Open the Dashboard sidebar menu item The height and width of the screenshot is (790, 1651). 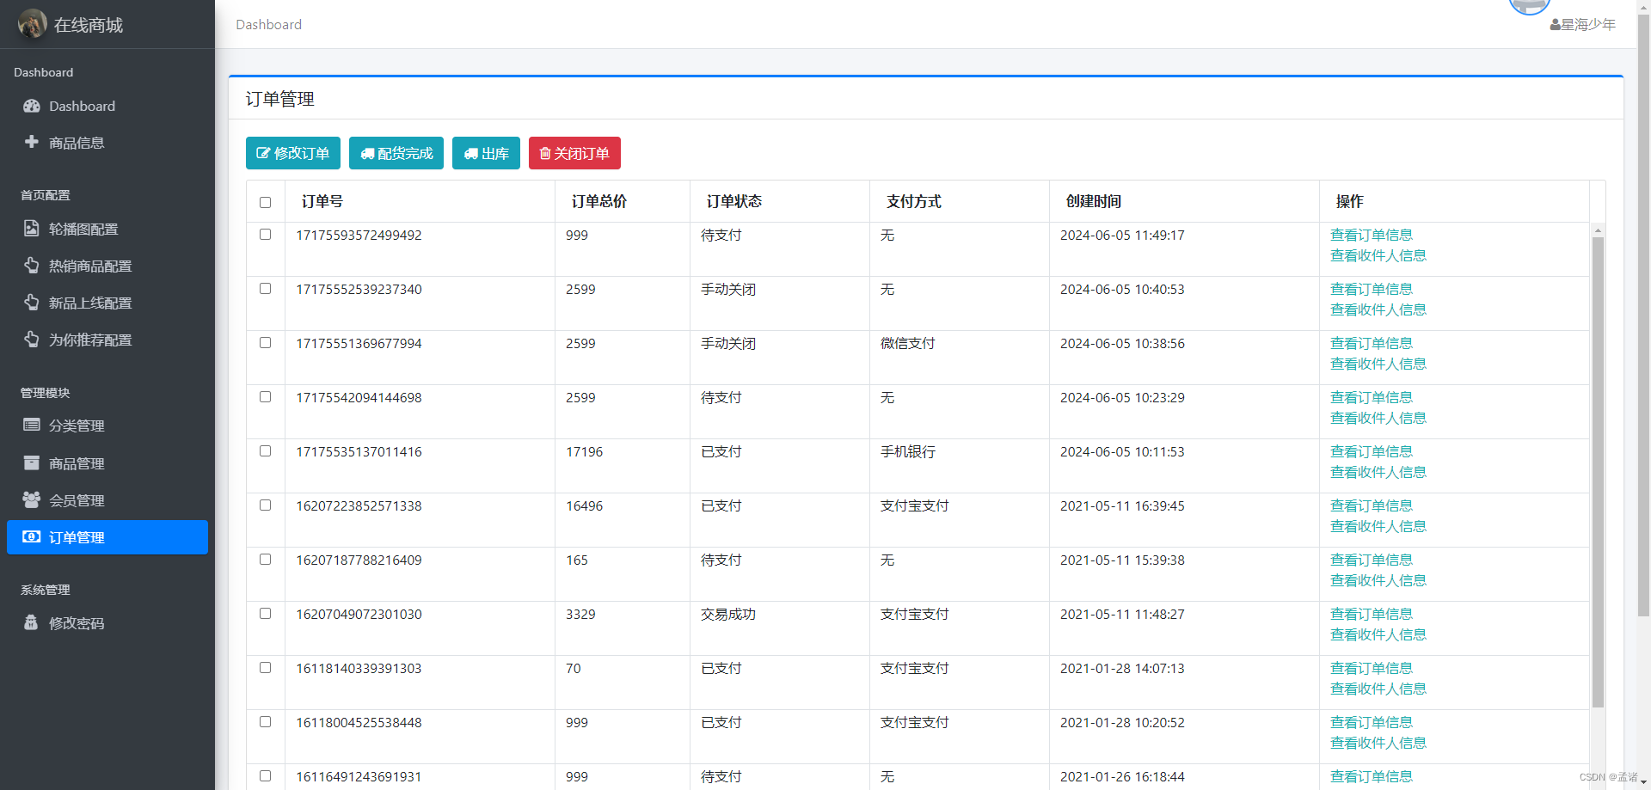(x=107, y=106)
